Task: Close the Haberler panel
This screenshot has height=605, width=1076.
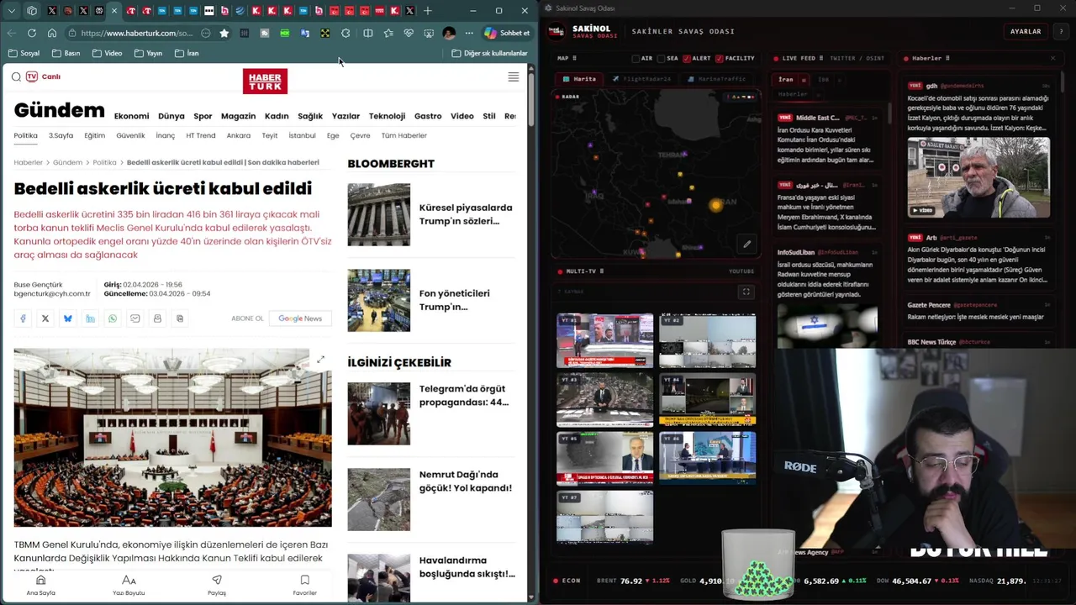Action: 1052,58
